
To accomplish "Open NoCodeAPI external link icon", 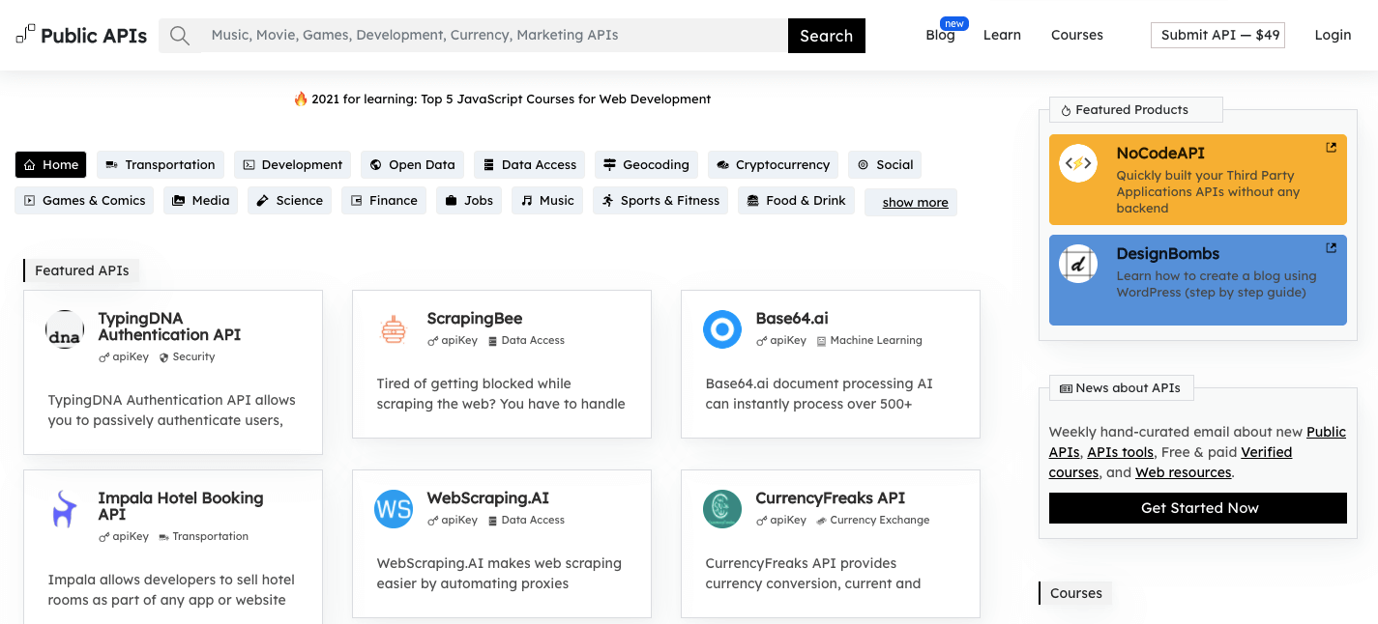I will point(1331,148).
